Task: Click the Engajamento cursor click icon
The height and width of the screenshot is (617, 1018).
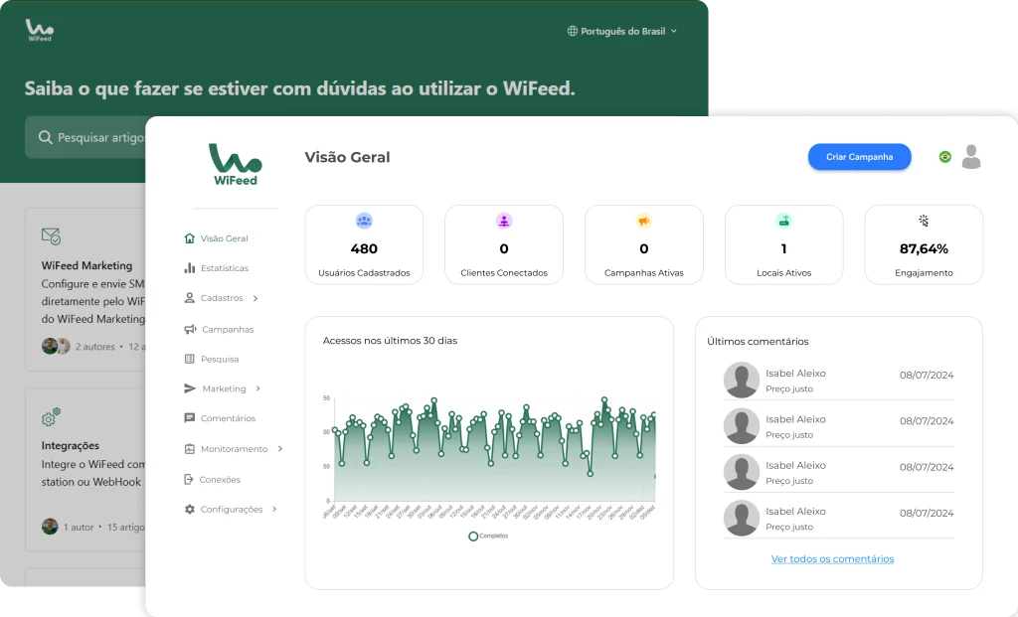Action: point(924,221)
